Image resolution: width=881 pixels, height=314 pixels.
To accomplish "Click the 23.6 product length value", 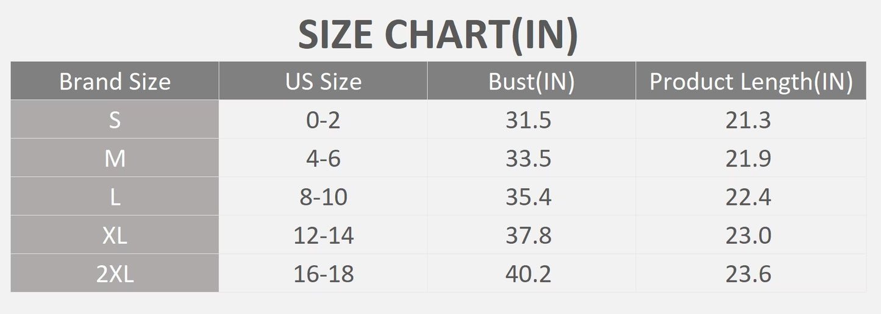I will tap(748, 274).
